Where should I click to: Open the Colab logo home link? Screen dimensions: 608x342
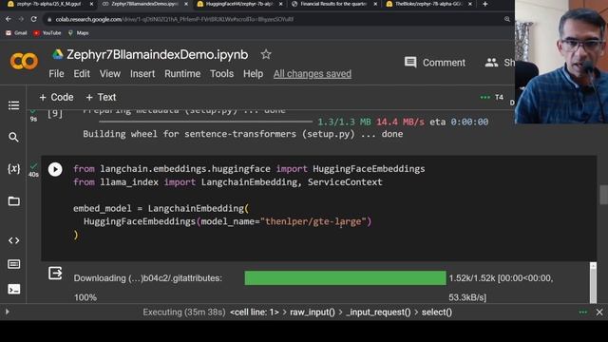click(x=24, y=62)
